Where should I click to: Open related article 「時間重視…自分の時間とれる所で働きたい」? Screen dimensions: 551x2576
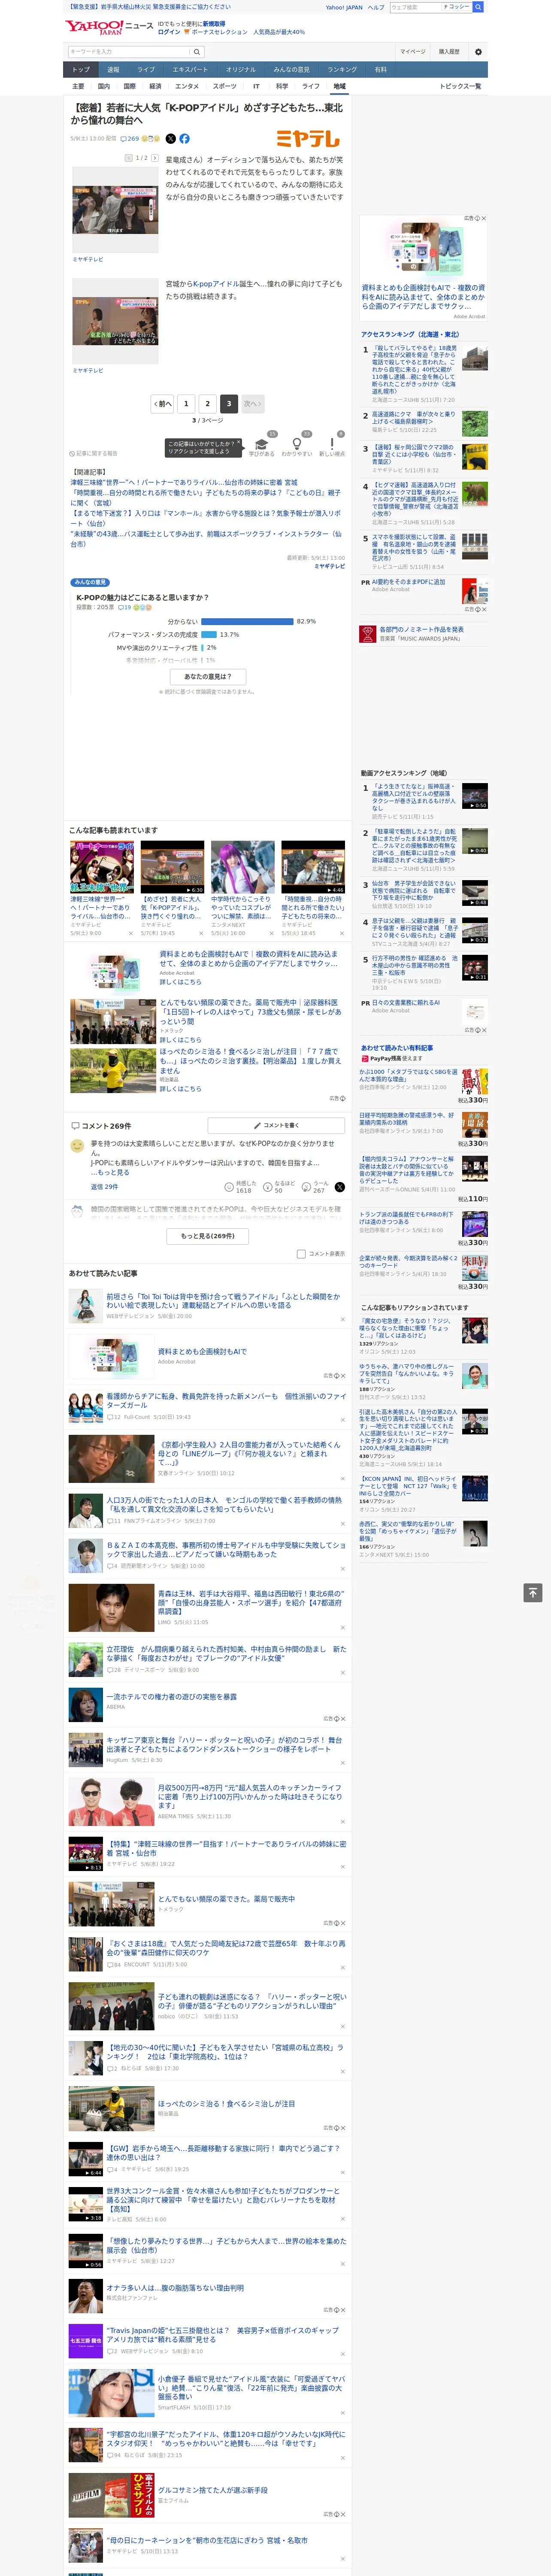tap(205, 498)
